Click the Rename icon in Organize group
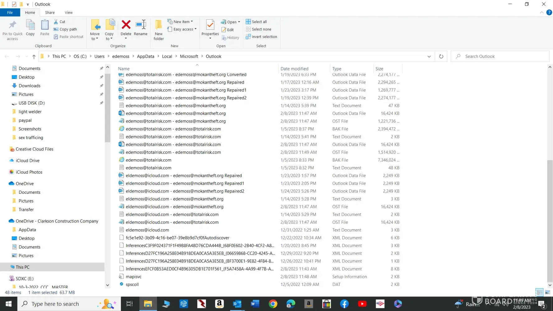 click(141, 28)
